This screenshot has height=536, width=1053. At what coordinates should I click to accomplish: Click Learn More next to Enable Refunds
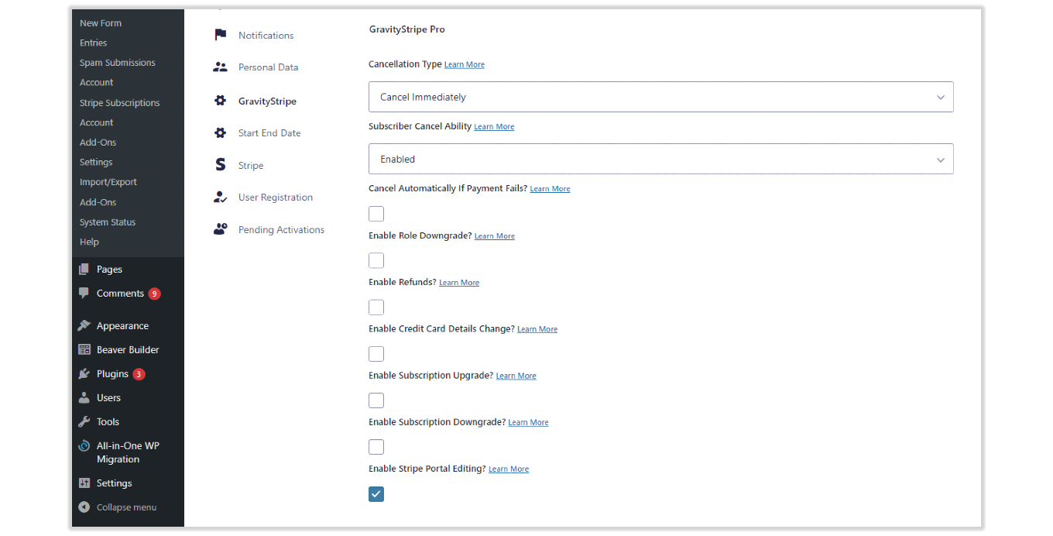pyautogui.click(x=459, y=283)
